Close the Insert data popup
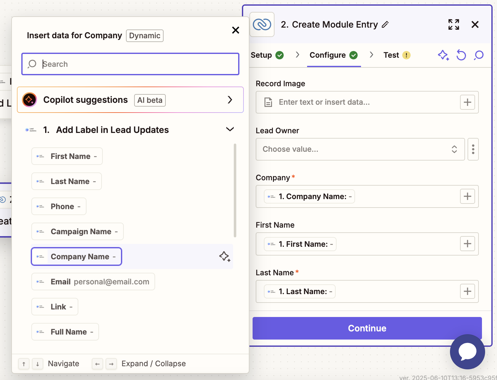The image size is (497, 380). [235, 30]
